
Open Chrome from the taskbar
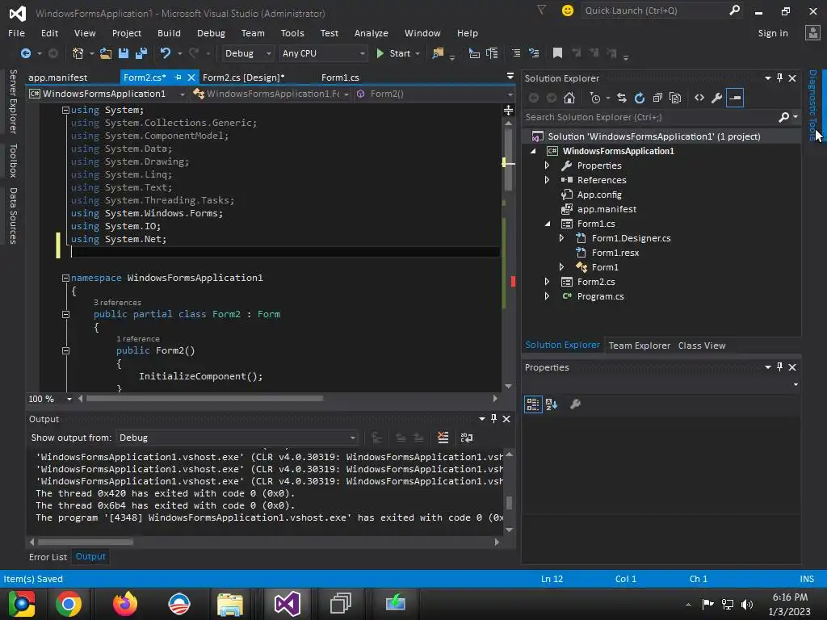point(69,604)
